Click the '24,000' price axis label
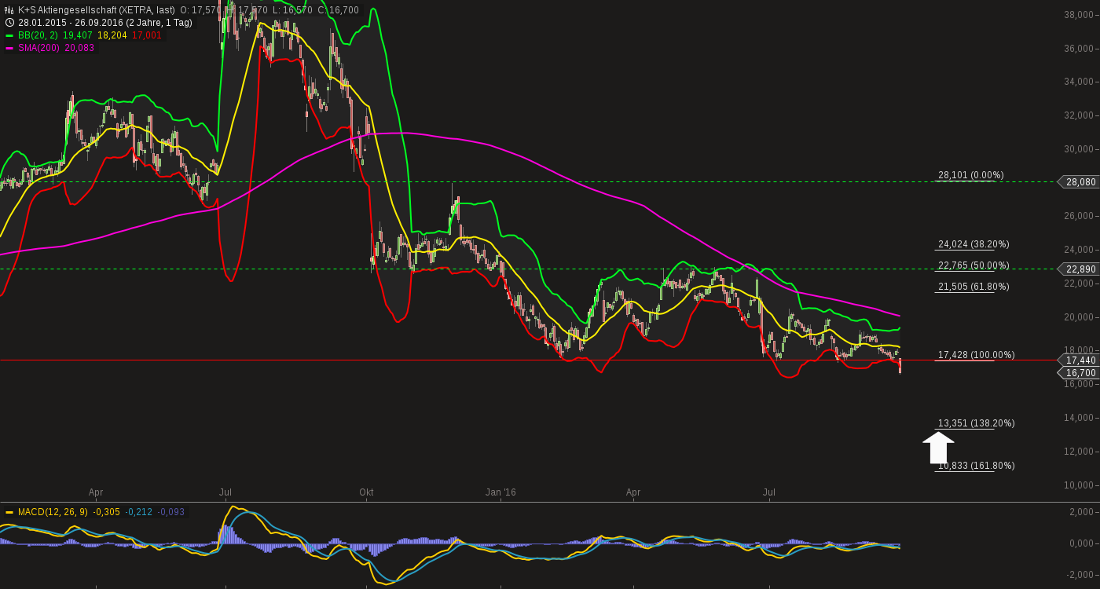Viewport: 1100px width, 589px height. (x=1080, y=250)
